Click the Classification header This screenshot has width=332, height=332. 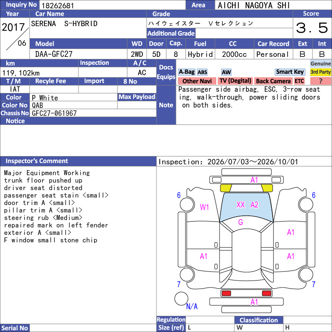pyautogui.click(x=259, y=320)
